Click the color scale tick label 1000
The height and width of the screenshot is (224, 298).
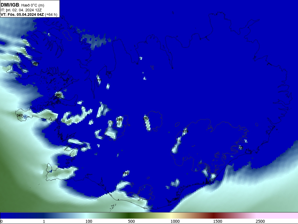[175, 221]
